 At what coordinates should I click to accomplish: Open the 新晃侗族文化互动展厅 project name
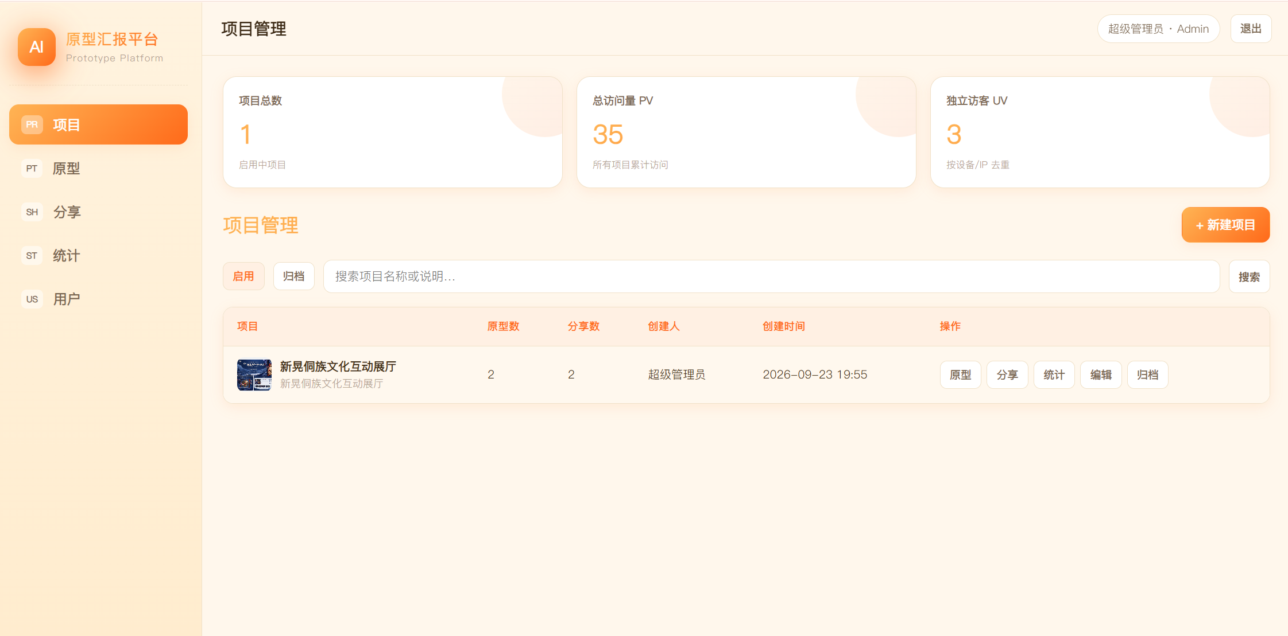point(338,366)
